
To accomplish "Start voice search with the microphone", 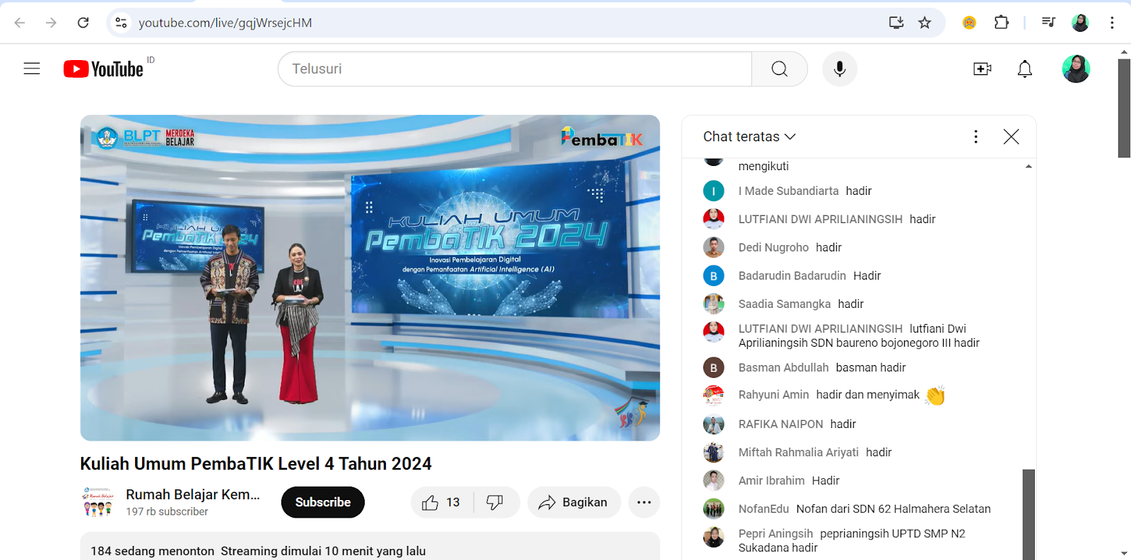I will 840,68.
